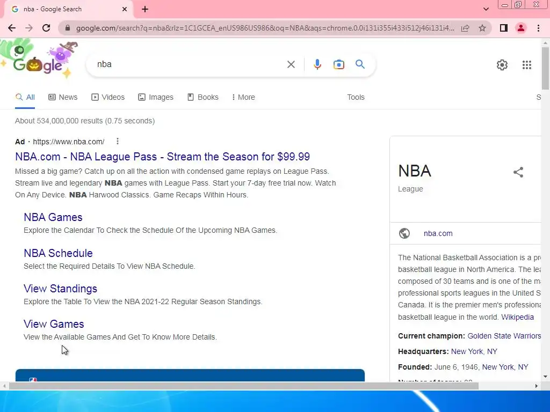Viewport: 550px width, 412px height.
Task: Click the About 534,000,000 results text
Action: pos(85,121)
